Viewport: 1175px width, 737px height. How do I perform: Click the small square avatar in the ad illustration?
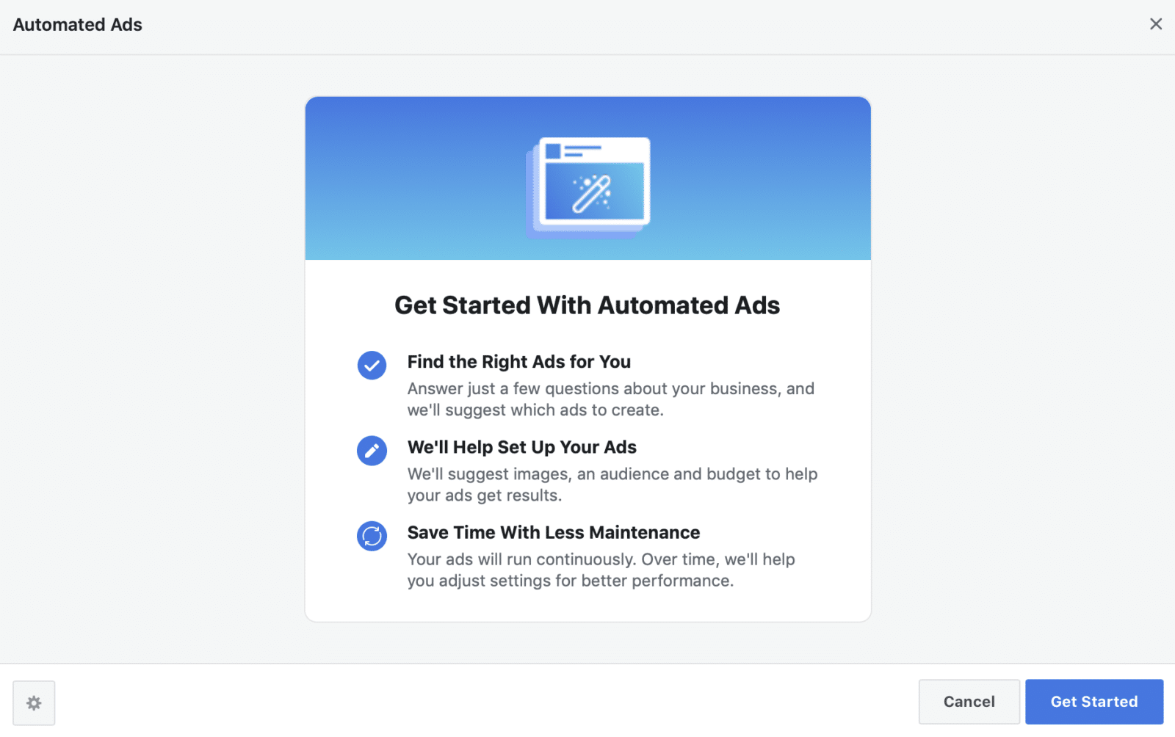pos(553,151)
